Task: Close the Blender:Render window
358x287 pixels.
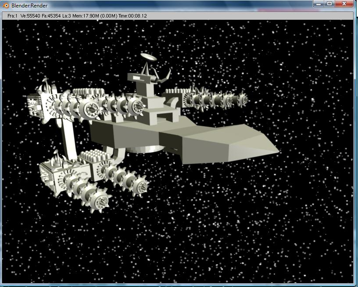Action: [x=344, y=4]
